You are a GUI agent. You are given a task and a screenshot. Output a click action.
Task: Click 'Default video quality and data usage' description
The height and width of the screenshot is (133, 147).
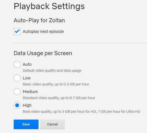[52, 71]
